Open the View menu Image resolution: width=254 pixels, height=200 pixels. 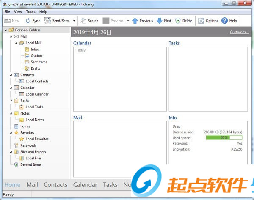(18, 12)
